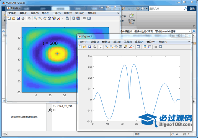Screen dimensions: 198x138
Task: Click Link Plot icon in Figure 1
Action: click(x=67, y=18)
